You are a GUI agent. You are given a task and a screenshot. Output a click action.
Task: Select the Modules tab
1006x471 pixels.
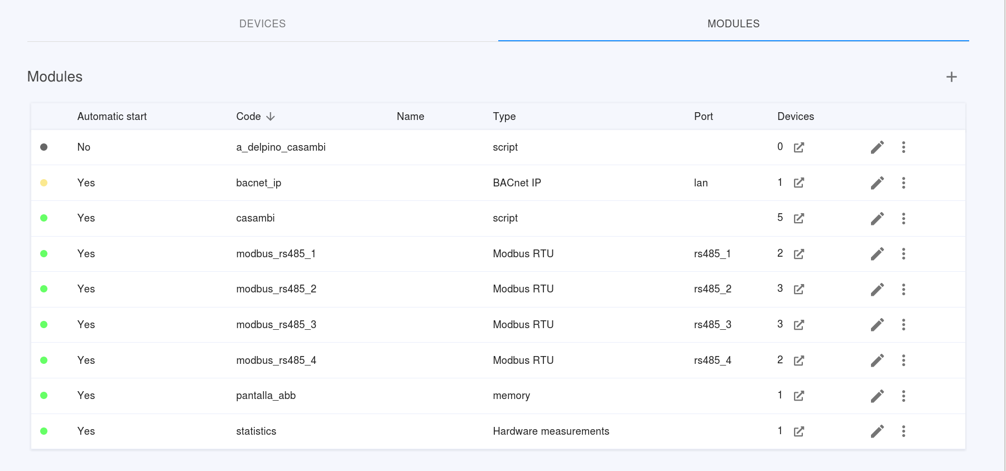click(733, 24)
